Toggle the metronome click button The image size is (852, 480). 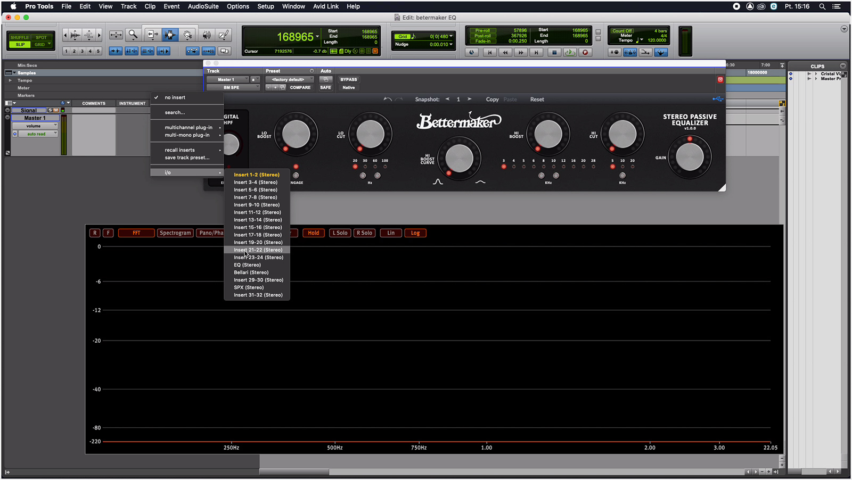(630, 52)
